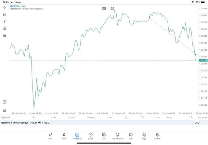The height and width of the screenshot is (145, 208).
Task: Click the blue-red square icon above chart
Action: click(104, 8)
